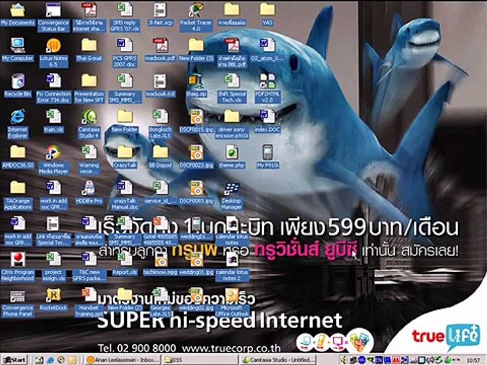Open index.DOC document

coord(267,122)
